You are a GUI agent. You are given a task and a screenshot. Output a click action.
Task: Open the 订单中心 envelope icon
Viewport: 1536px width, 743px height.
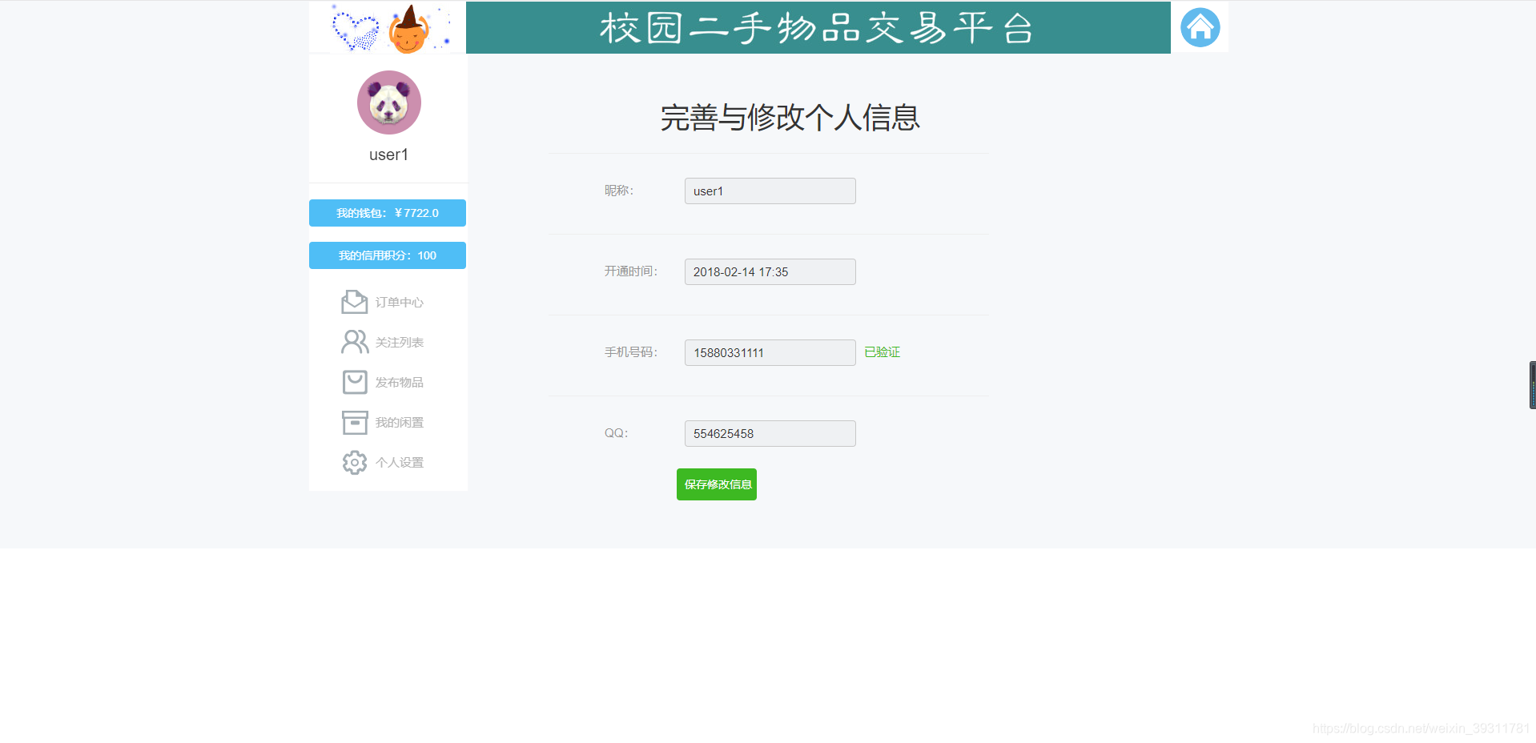pyautogui.click(x=354, y=302)
